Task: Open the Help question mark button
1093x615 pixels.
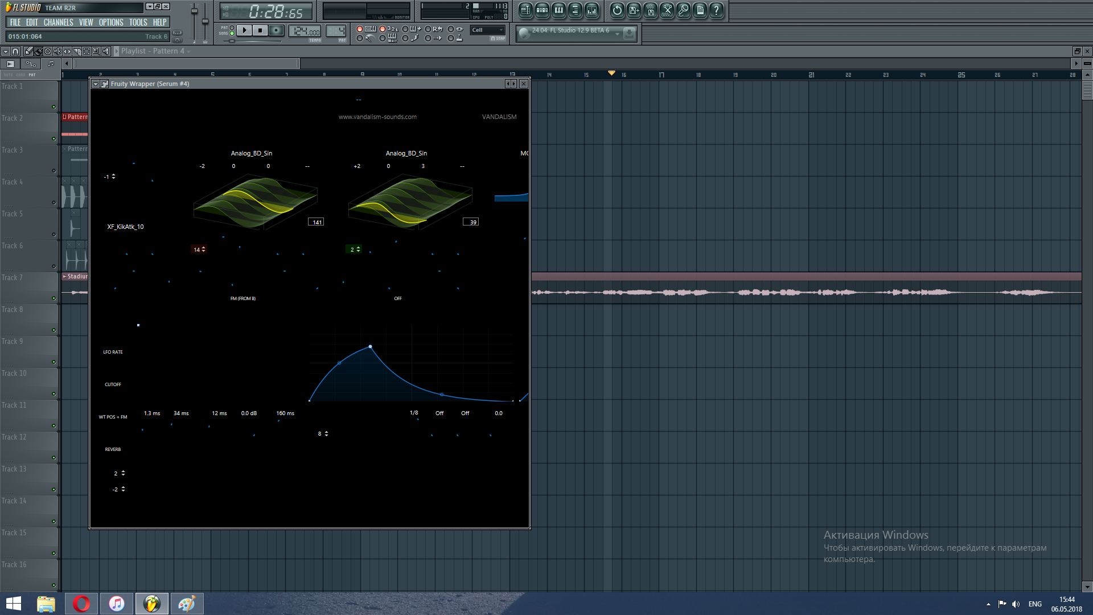Action: [x=717, y=10]
